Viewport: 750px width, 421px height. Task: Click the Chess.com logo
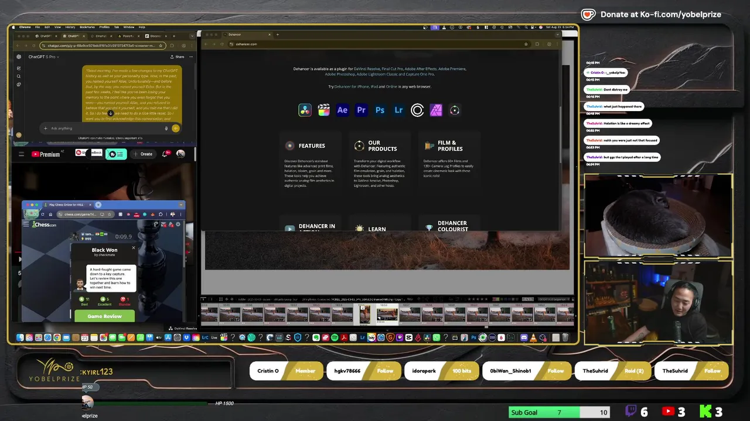coord(44,225)
